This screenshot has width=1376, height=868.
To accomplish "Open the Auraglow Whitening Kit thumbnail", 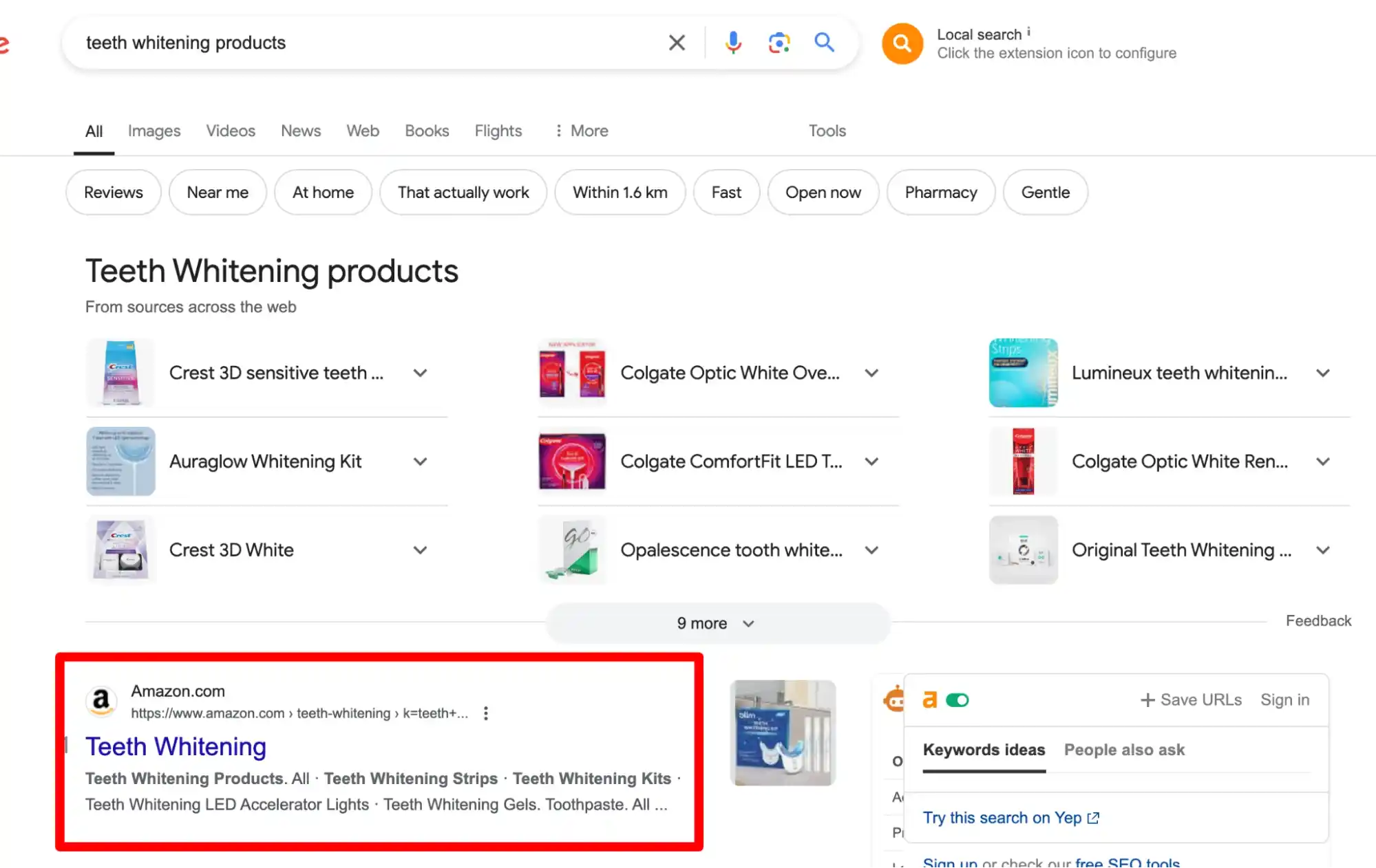I will click(x=120, y=462).
